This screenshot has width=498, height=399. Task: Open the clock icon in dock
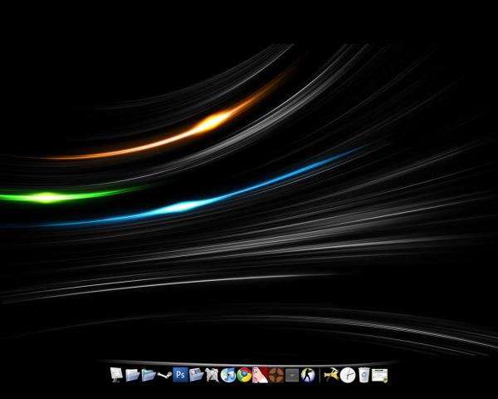click(347, 375)
